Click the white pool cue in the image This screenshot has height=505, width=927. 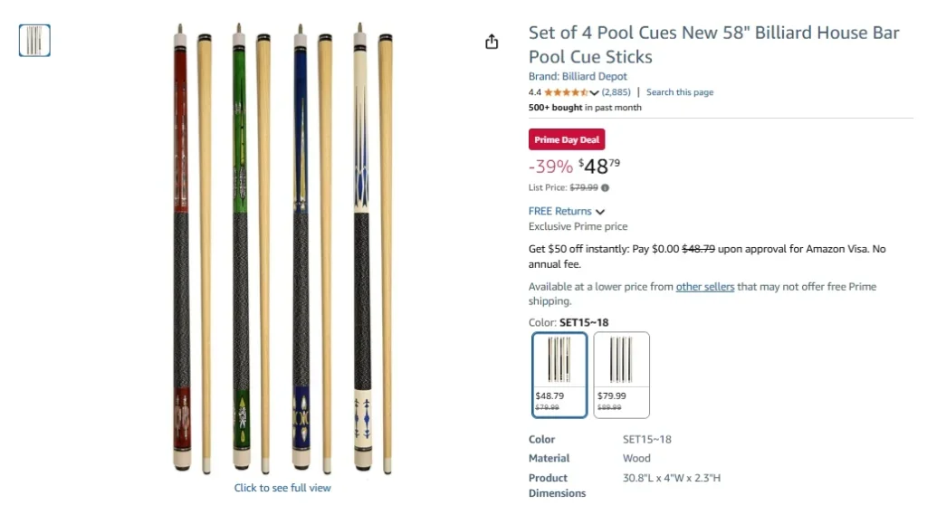click(359, 244)
